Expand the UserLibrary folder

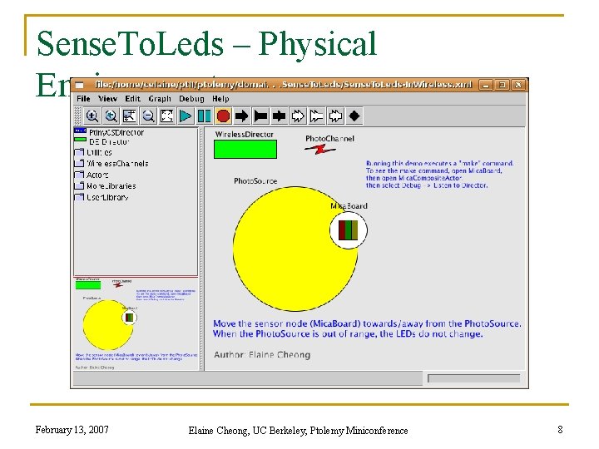pos(101,197)
